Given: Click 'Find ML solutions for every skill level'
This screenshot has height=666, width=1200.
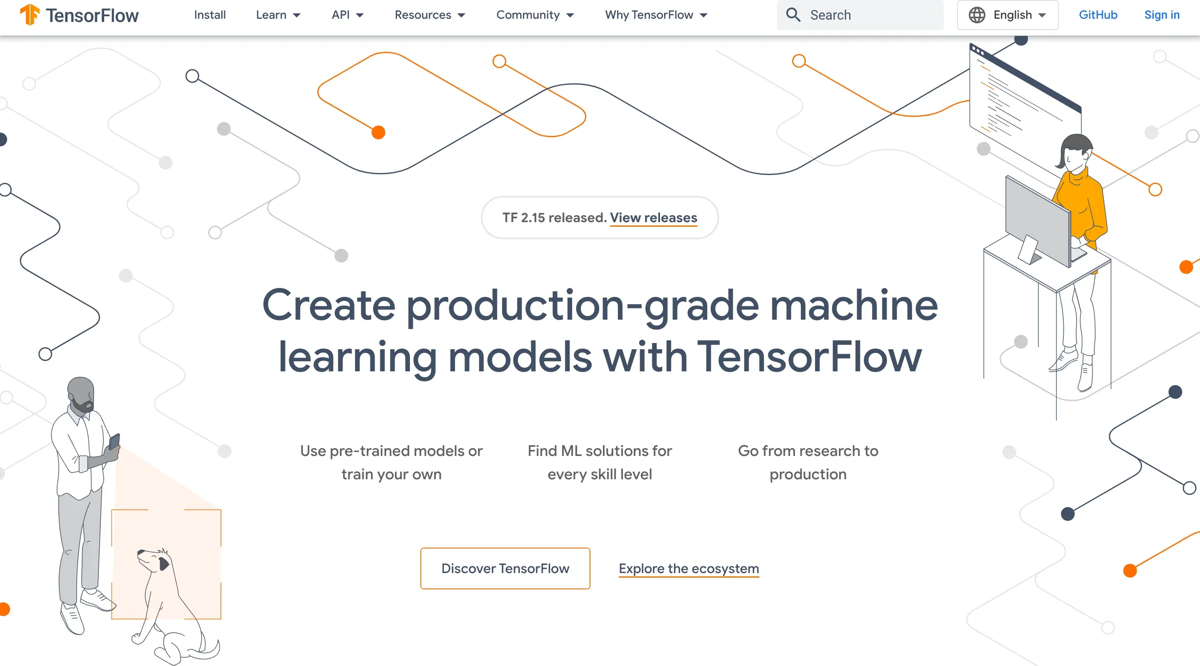Looking at the screenshot, I should pos(600,462).
